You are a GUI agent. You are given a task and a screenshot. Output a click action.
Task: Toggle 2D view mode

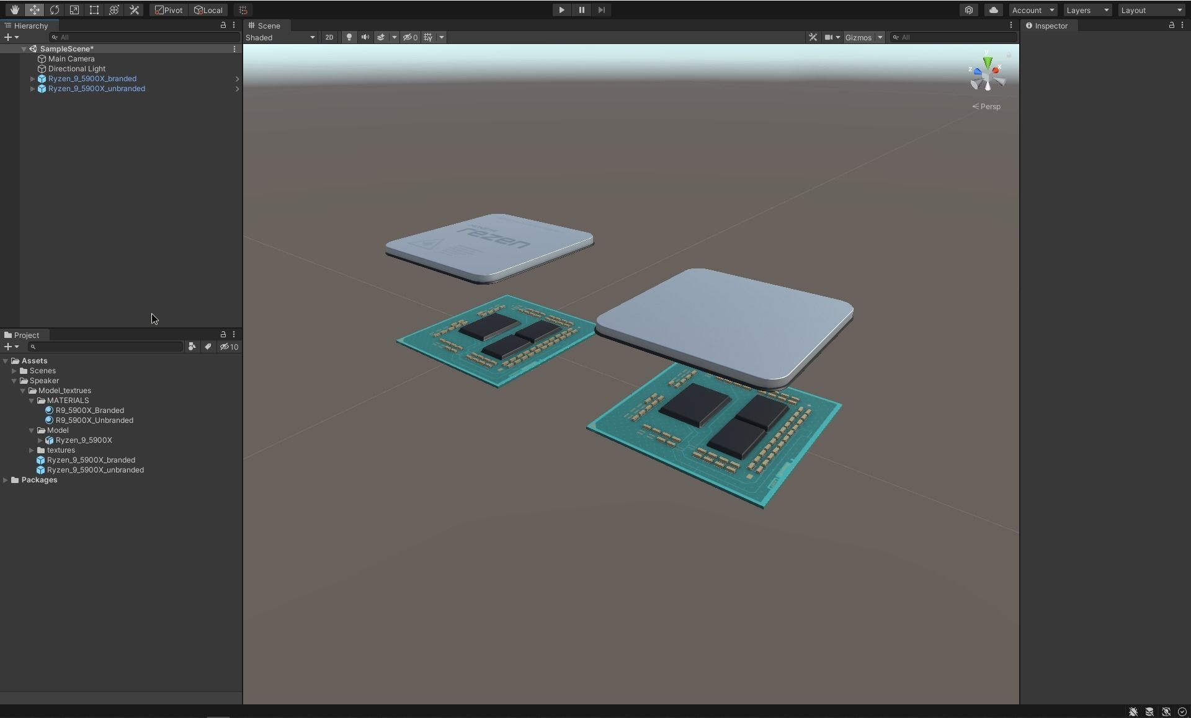[x=329, y=37]
